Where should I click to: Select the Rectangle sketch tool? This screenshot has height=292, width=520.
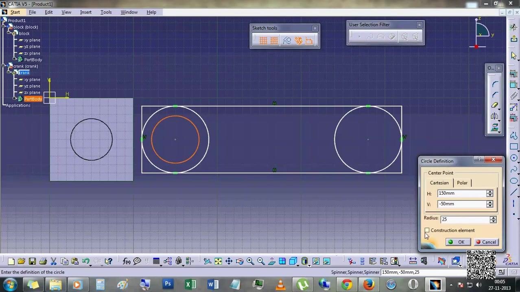coord(514,147)
